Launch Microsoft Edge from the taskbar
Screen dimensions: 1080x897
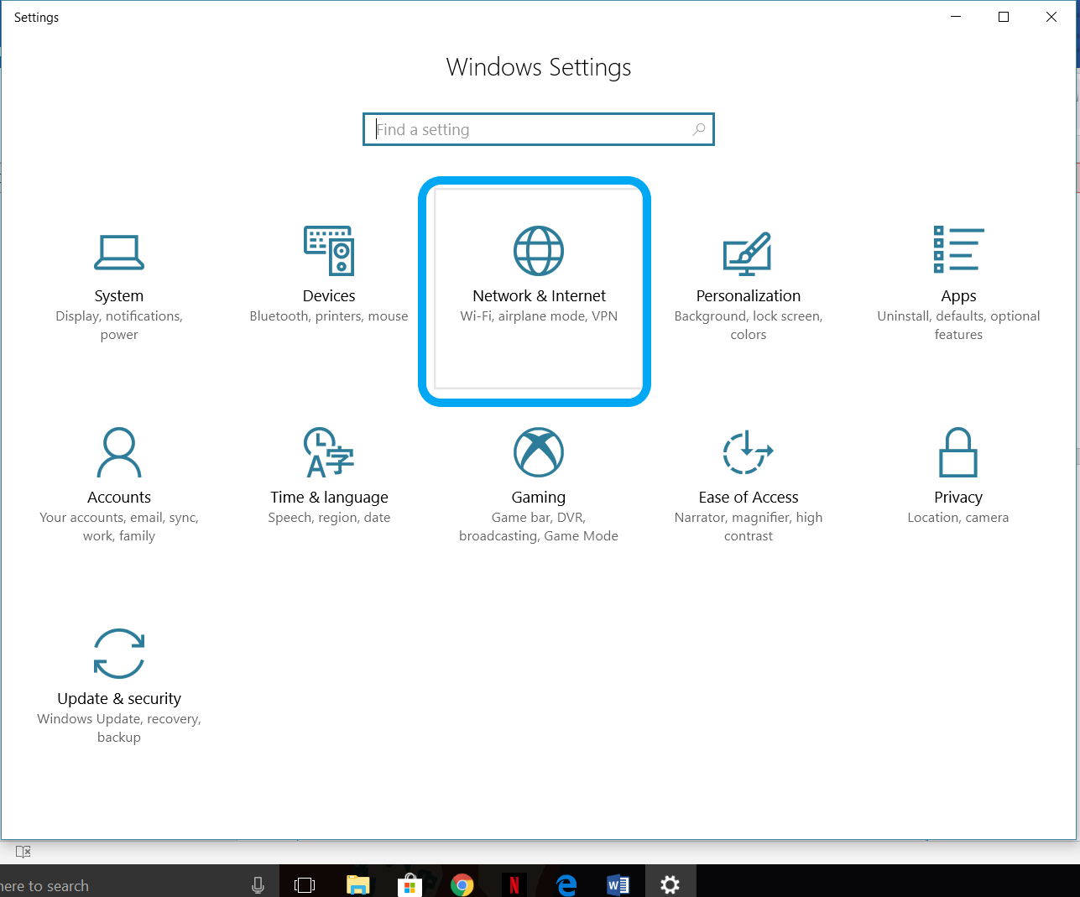pyautogui.click(x=566, y=884)
